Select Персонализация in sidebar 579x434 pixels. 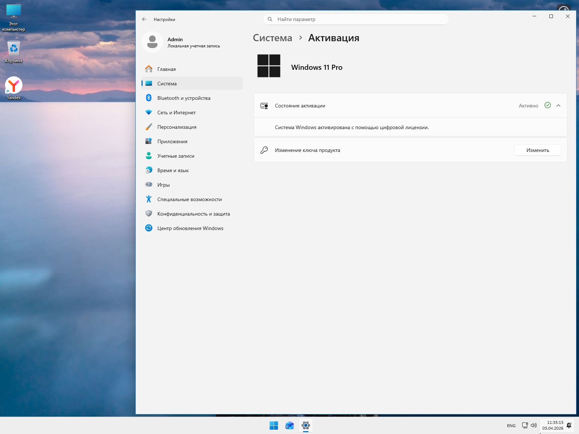click(x=177, y=127)
